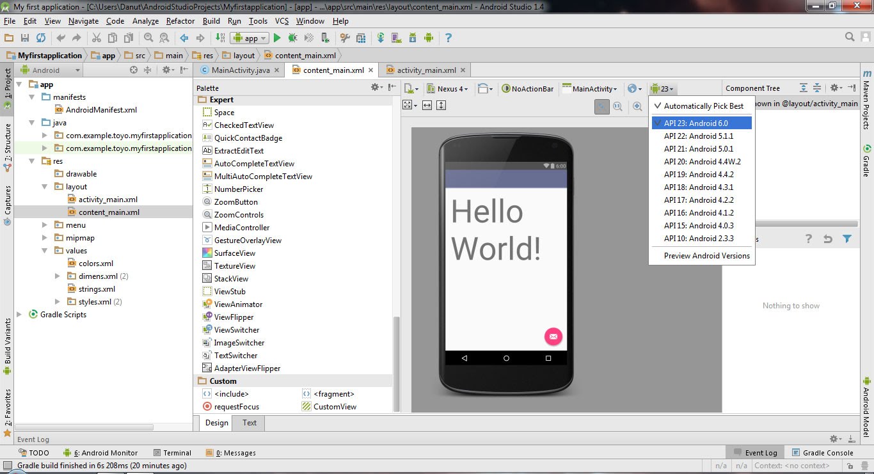Click the pink floating action button in the preview
Screen dimensions: 874x474
click(x=553, y=336)
